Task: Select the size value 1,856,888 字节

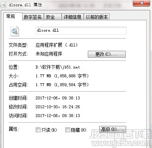Action: (x=71, y=76)
